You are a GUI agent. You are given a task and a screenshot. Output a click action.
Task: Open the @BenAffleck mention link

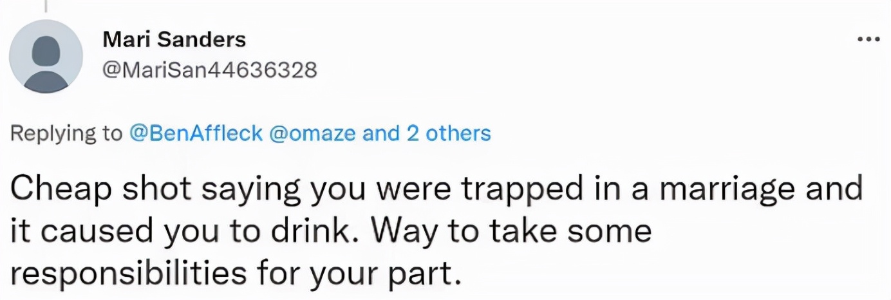click(x=196, y=133)
